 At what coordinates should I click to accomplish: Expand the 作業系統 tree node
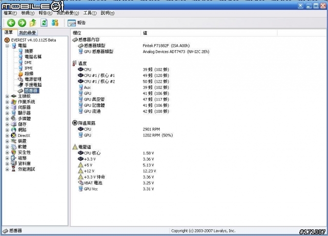point(7,102)
